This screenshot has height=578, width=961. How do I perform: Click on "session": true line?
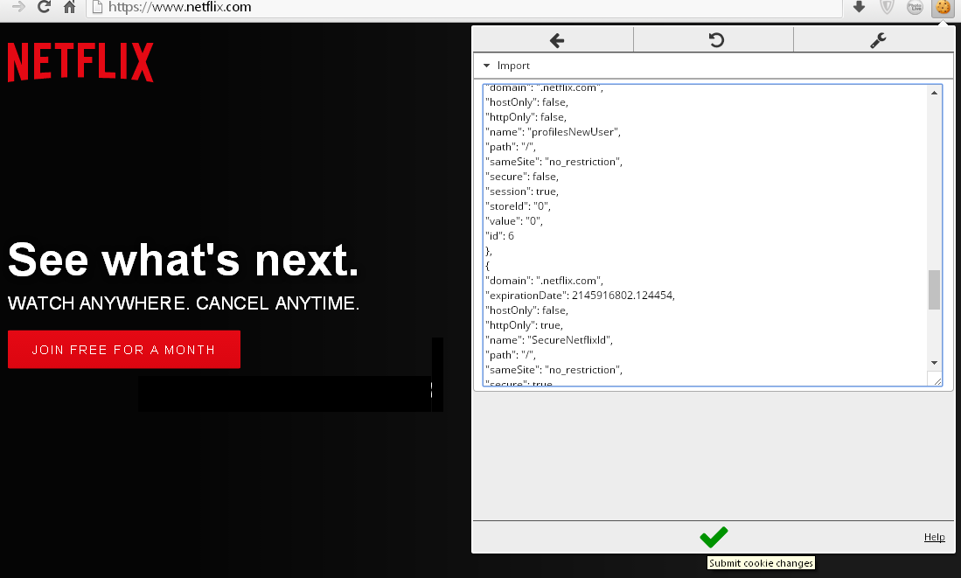point(521,192)
